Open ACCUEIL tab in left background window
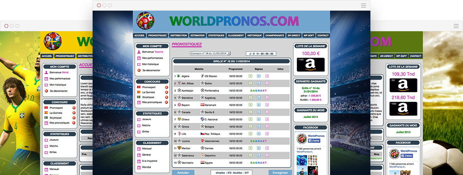The height and width of the screenshot is (175, 463). click(x=47, y=56)
